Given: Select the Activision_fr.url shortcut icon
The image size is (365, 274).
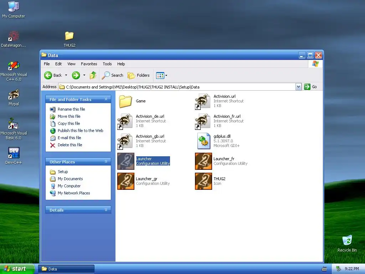Looking at the screenshot, I should click(203, 121).
